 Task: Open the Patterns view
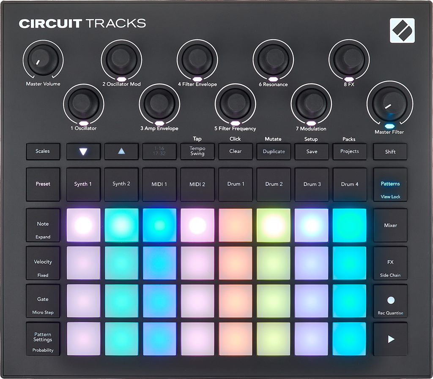[390, 185]
